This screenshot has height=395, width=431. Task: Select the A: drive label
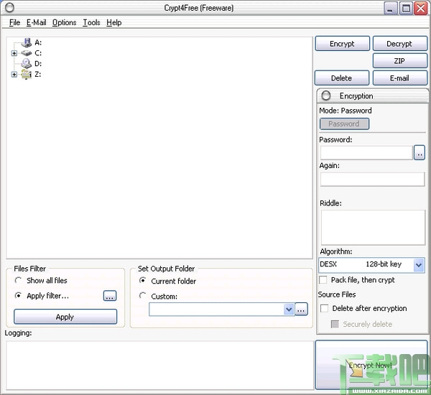pyautogui.click(x=38, y=42)
